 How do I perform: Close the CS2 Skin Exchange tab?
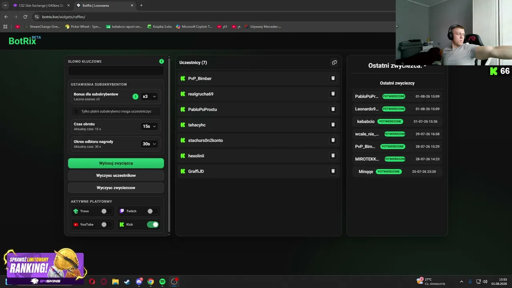(x=68, y=6)
